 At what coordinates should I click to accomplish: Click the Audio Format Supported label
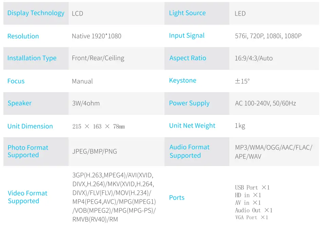pyautogui.click(x=189, y=151)
